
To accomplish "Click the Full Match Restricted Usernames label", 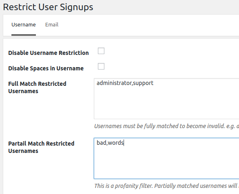I will point(37,87).
